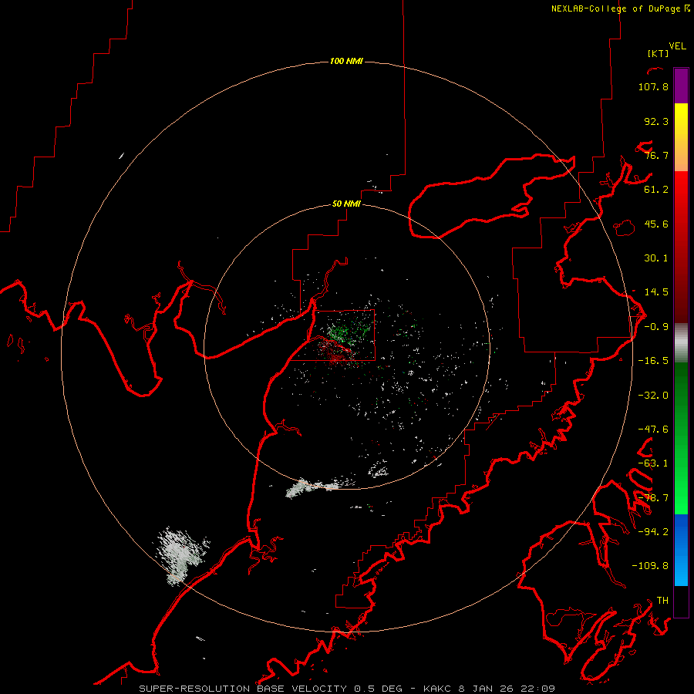The height and width of the screenshot is (694, 694).
Task: Click the 107.8 legend value
Action: (x=653, y=86)
